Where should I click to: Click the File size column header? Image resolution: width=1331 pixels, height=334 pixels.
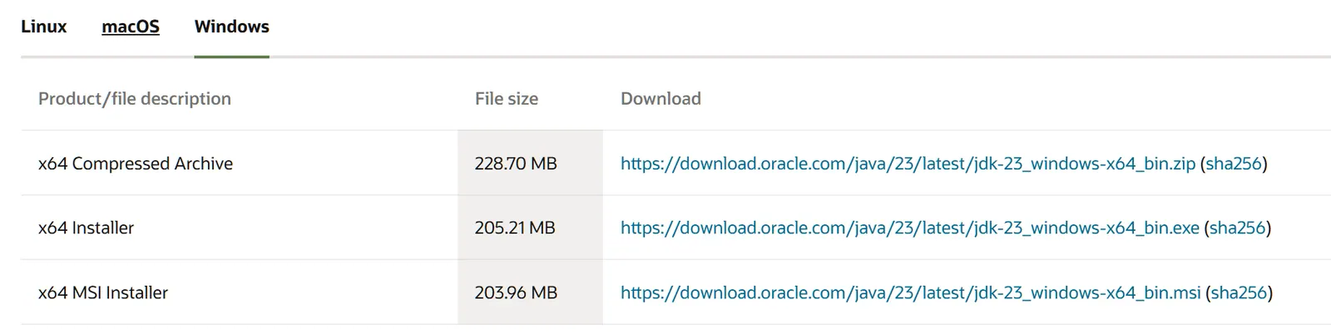click(506, 99)
